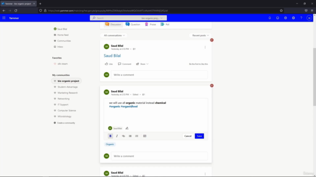Open the first post's more options menu
The image size is (316, 177).
click(x=205, y=47)
